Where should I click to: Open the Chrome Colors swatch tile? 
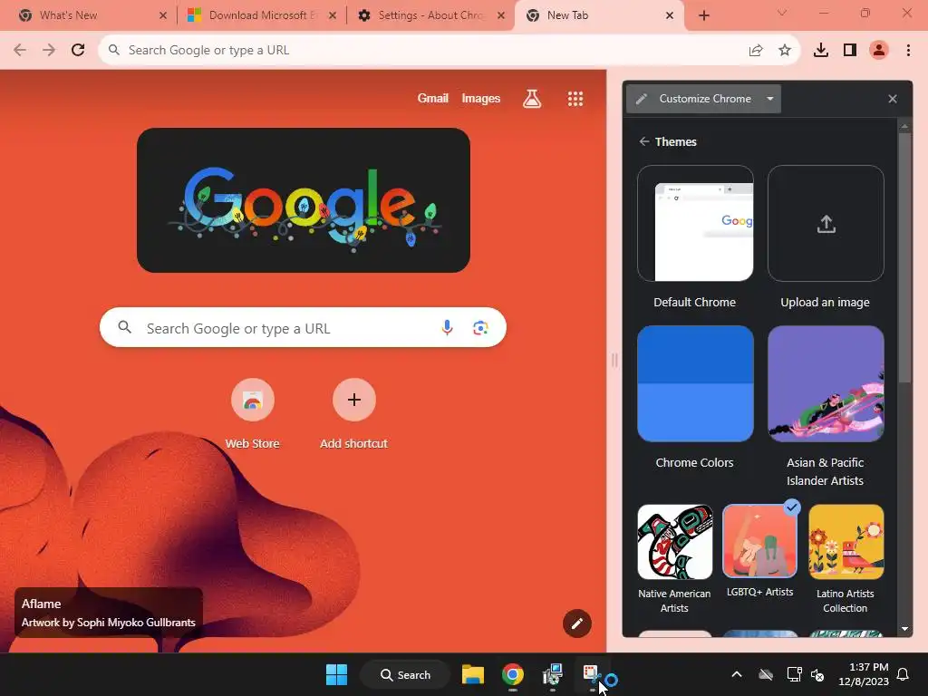point(695,383)
